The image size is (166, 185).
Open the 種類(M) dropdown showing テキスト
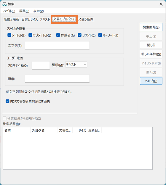76,65
